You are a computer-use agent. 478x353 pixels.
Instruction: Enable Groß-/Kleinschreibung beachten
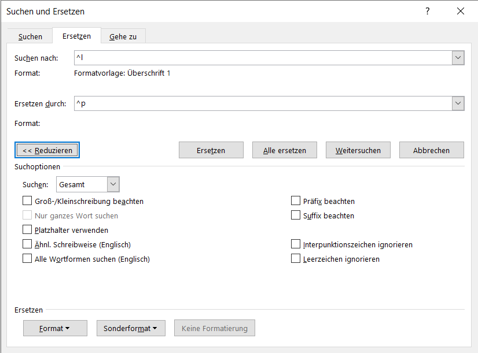(27, 200)
